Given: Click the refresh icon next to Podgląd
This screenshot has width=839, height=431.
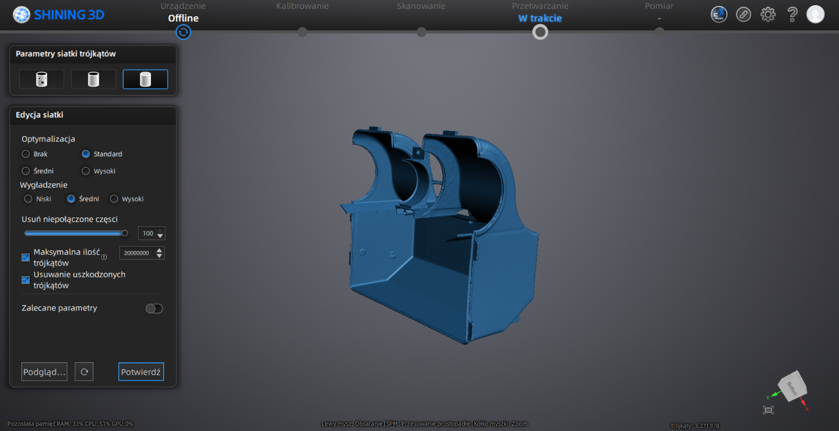Looking at the screenshot, I should (x=84, y=372).
